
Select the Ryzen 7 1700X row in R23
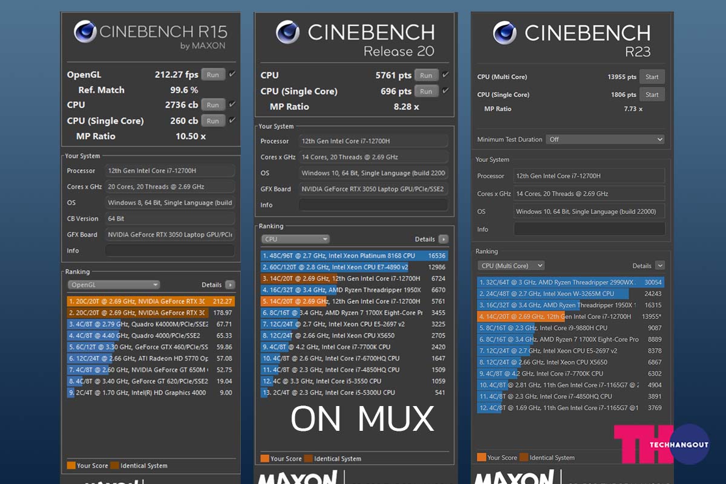click(571, 340)
